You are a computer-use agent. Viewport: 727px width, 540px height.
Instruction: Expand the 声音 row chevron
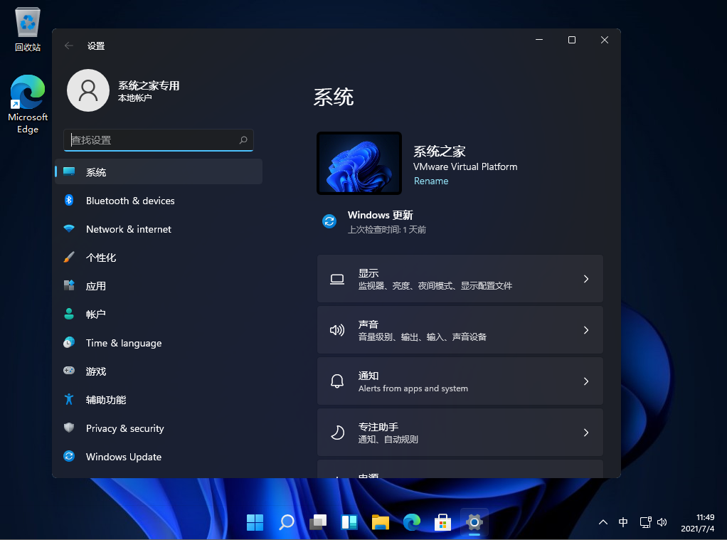pos(586,330)
